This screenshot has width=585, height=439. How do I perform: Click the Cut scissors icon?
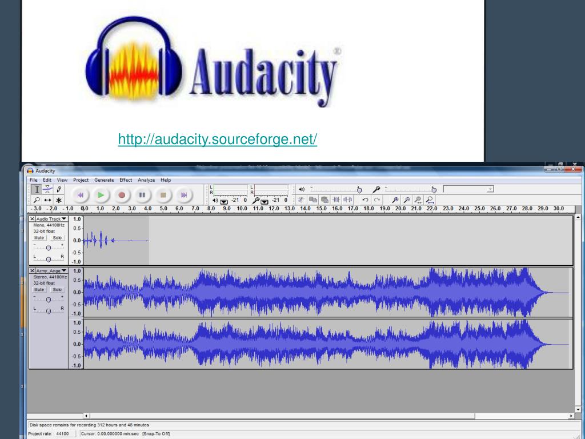pyautogui.click(x=301, y=199)
